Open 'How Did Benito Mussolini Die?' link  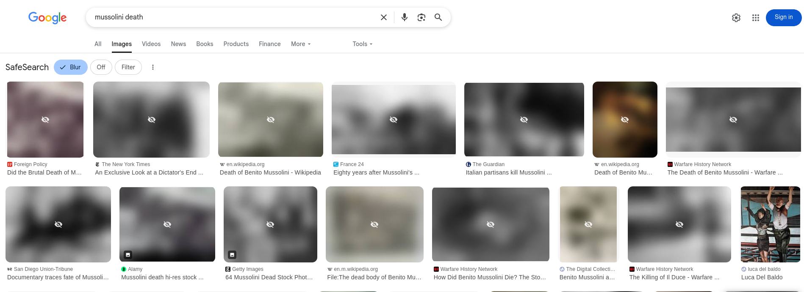point(490,277)
